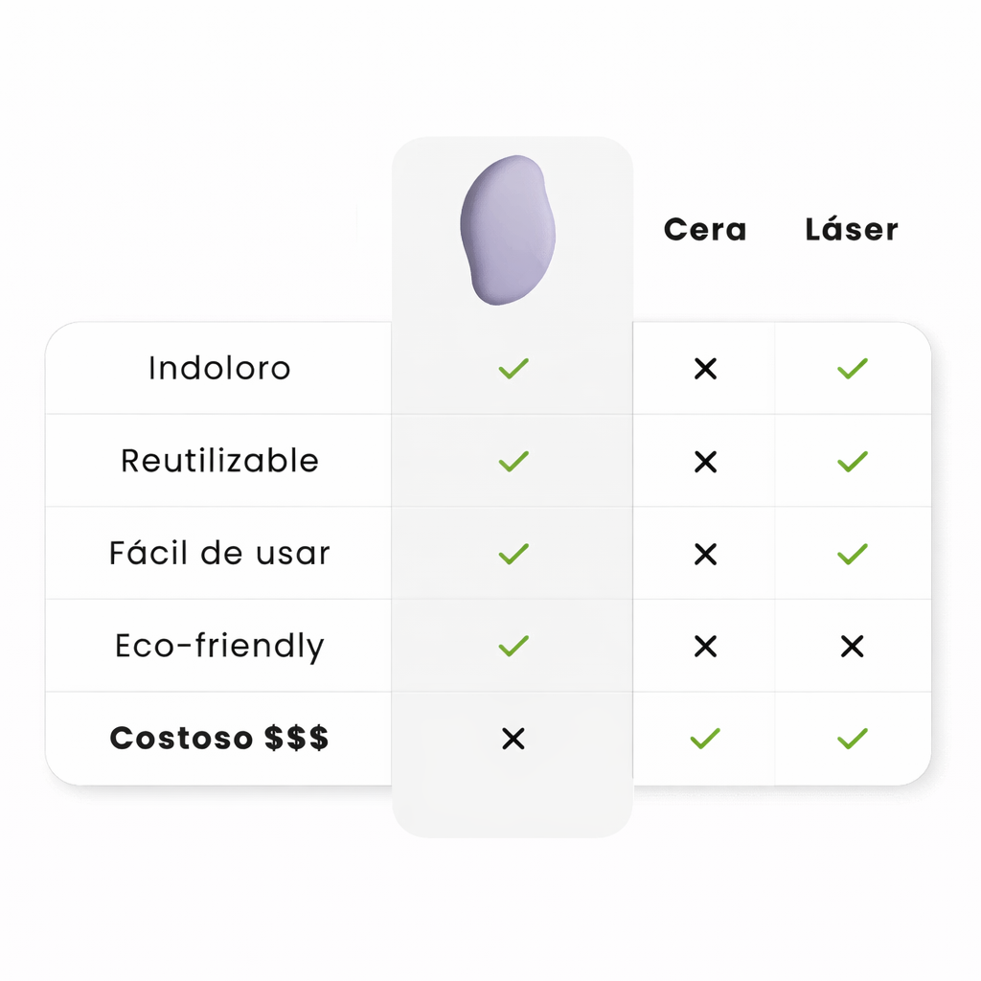Click the purple stone product image
This screenshot has height=981, width=981.
(508, 231)
